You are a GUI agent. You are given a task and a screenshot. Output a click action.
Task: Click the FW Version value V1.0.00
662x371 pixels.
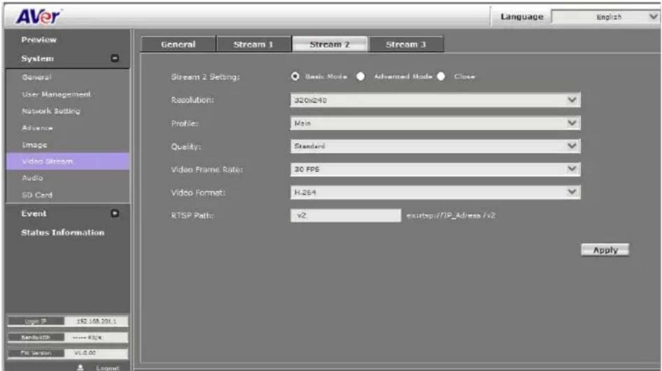96,354
